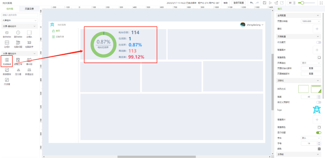Screen dimensions: 325x158
Task: Preview the page with play icon
Action: (x=270, y=3)
